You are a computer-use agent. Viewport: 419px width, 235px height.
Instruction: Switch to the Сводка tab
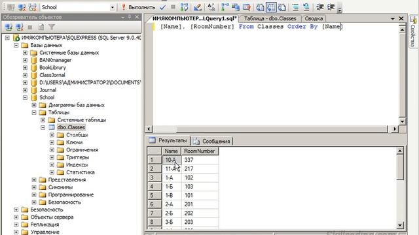click(314, 18)
